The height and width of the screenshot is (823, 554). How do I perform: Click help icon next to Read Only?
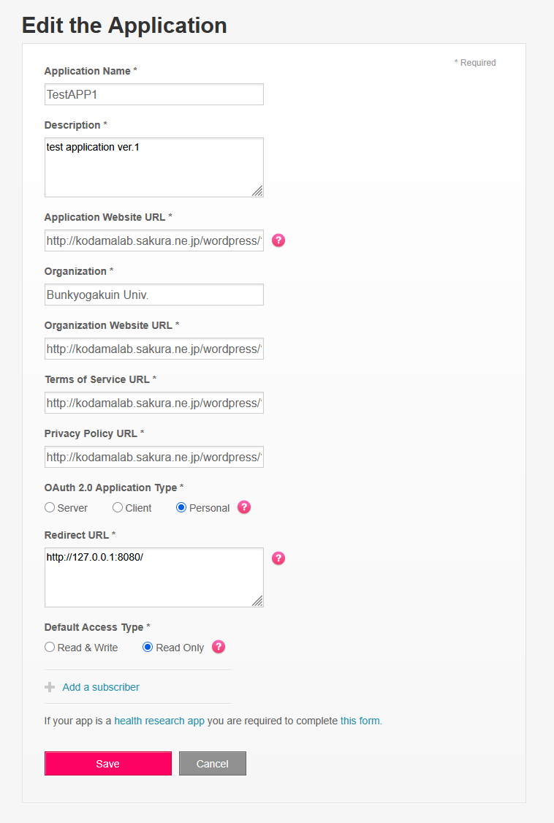[218, 647]
